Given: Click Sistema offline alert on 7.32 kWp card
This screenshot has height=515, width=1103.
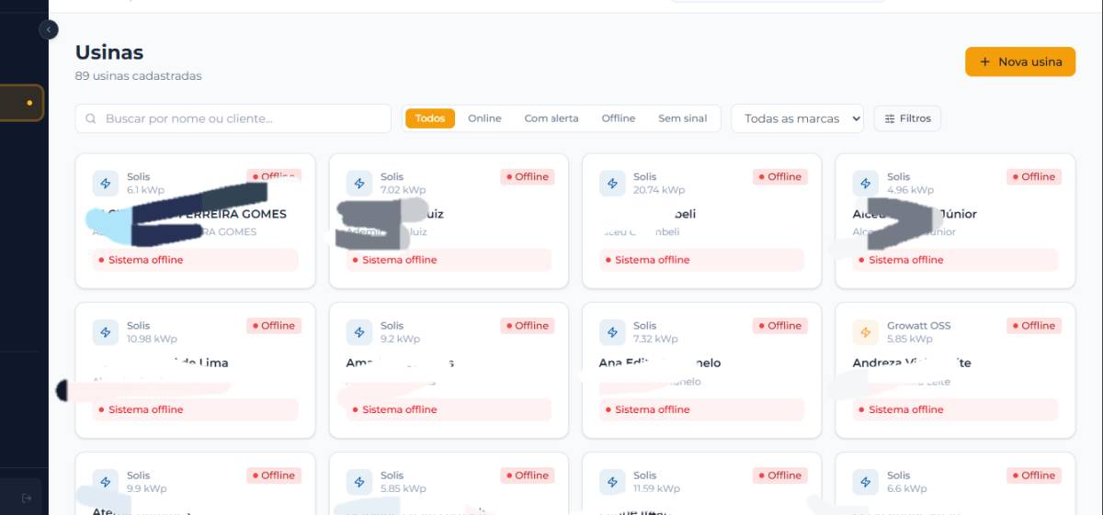Looking at the screenshot, I should click(701, 409).
